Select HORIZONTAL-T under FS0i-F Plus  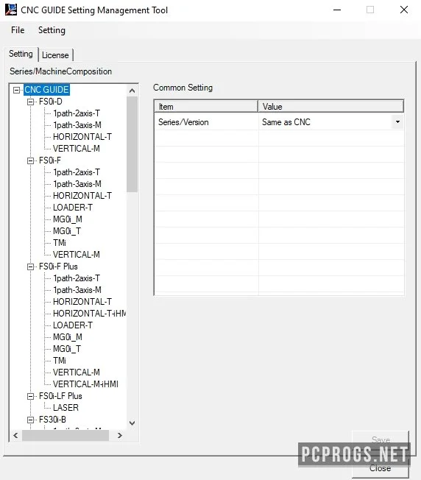[x=82, y=302]
